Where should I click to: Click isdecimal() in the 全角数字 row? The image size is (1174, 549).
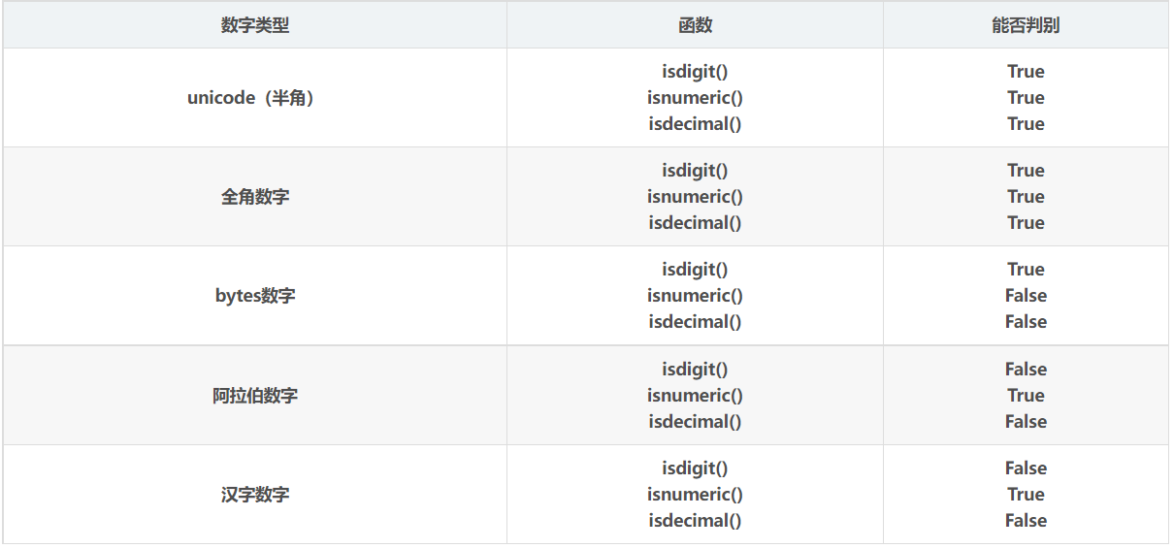coord(695,223)
